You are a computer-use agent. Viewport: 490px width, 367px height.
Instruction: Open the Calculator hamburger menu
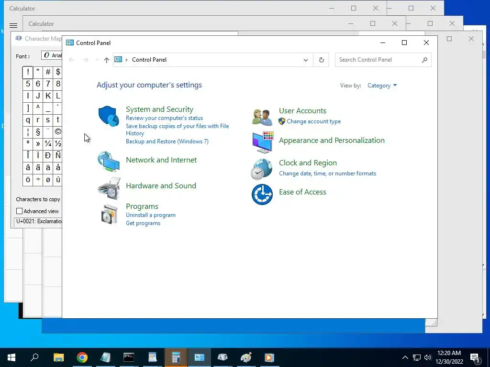click(13, 25)
